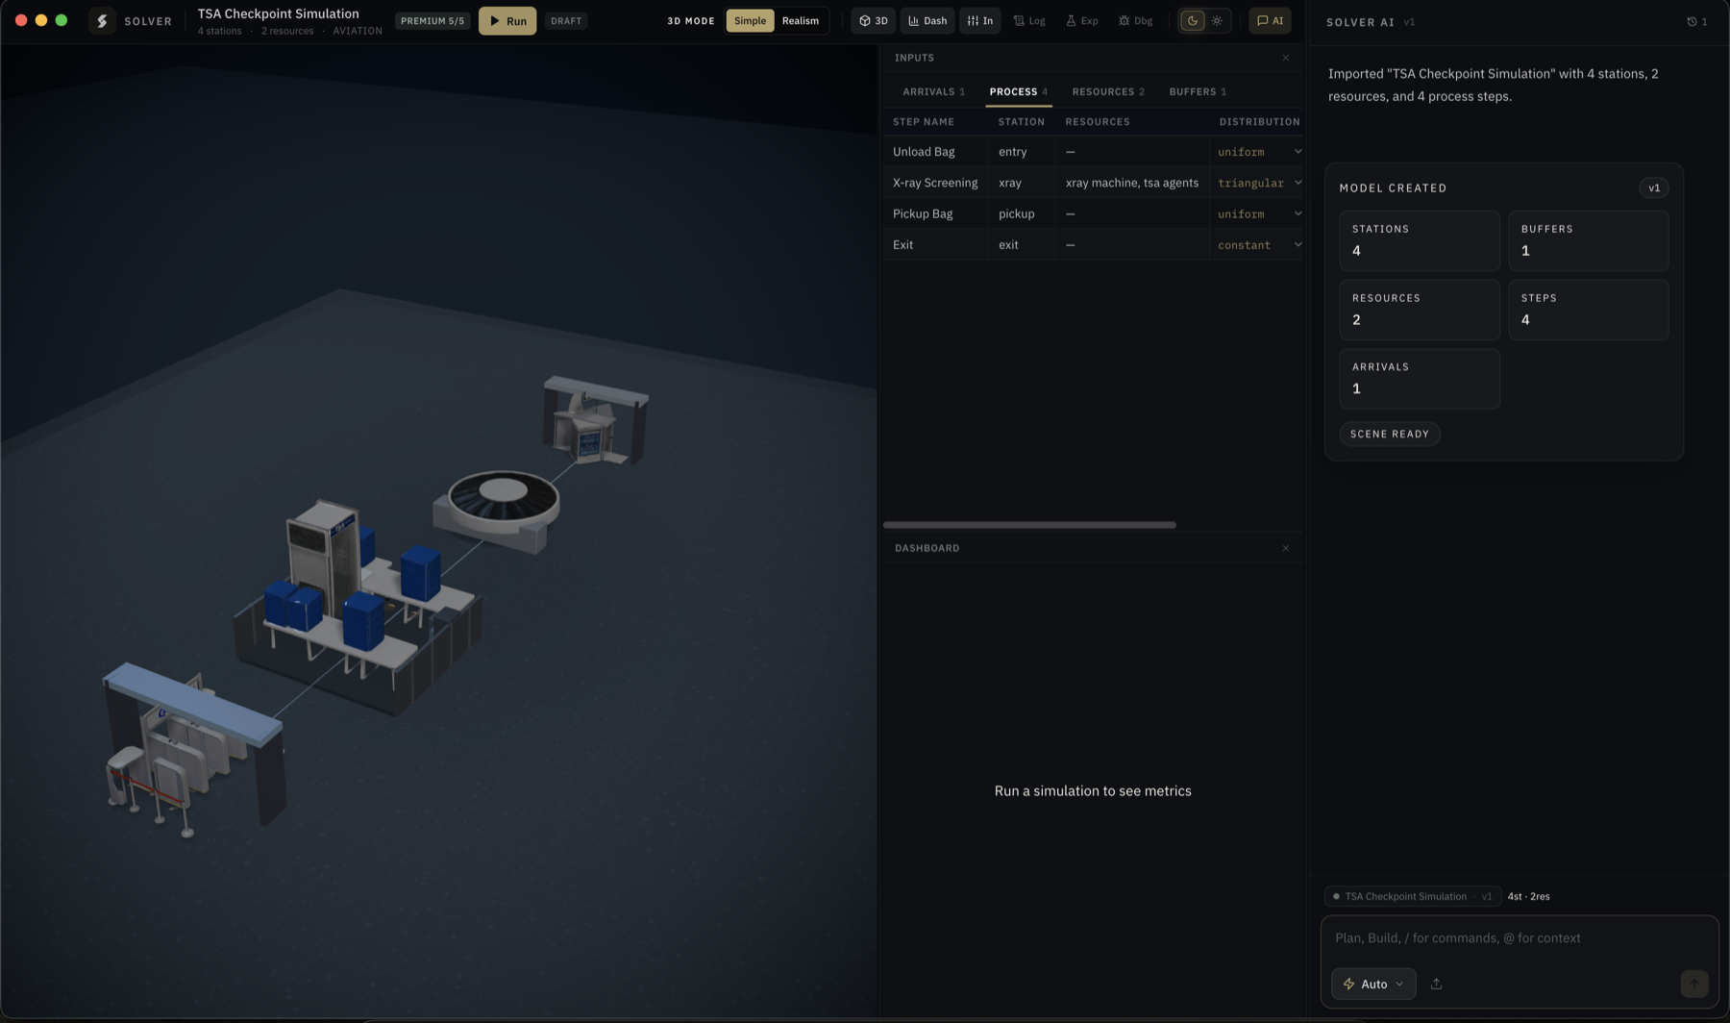Click the DISTRIBUTION column header
This screenshot has width=1730, height=1023.
click(x=1259, y=122)
